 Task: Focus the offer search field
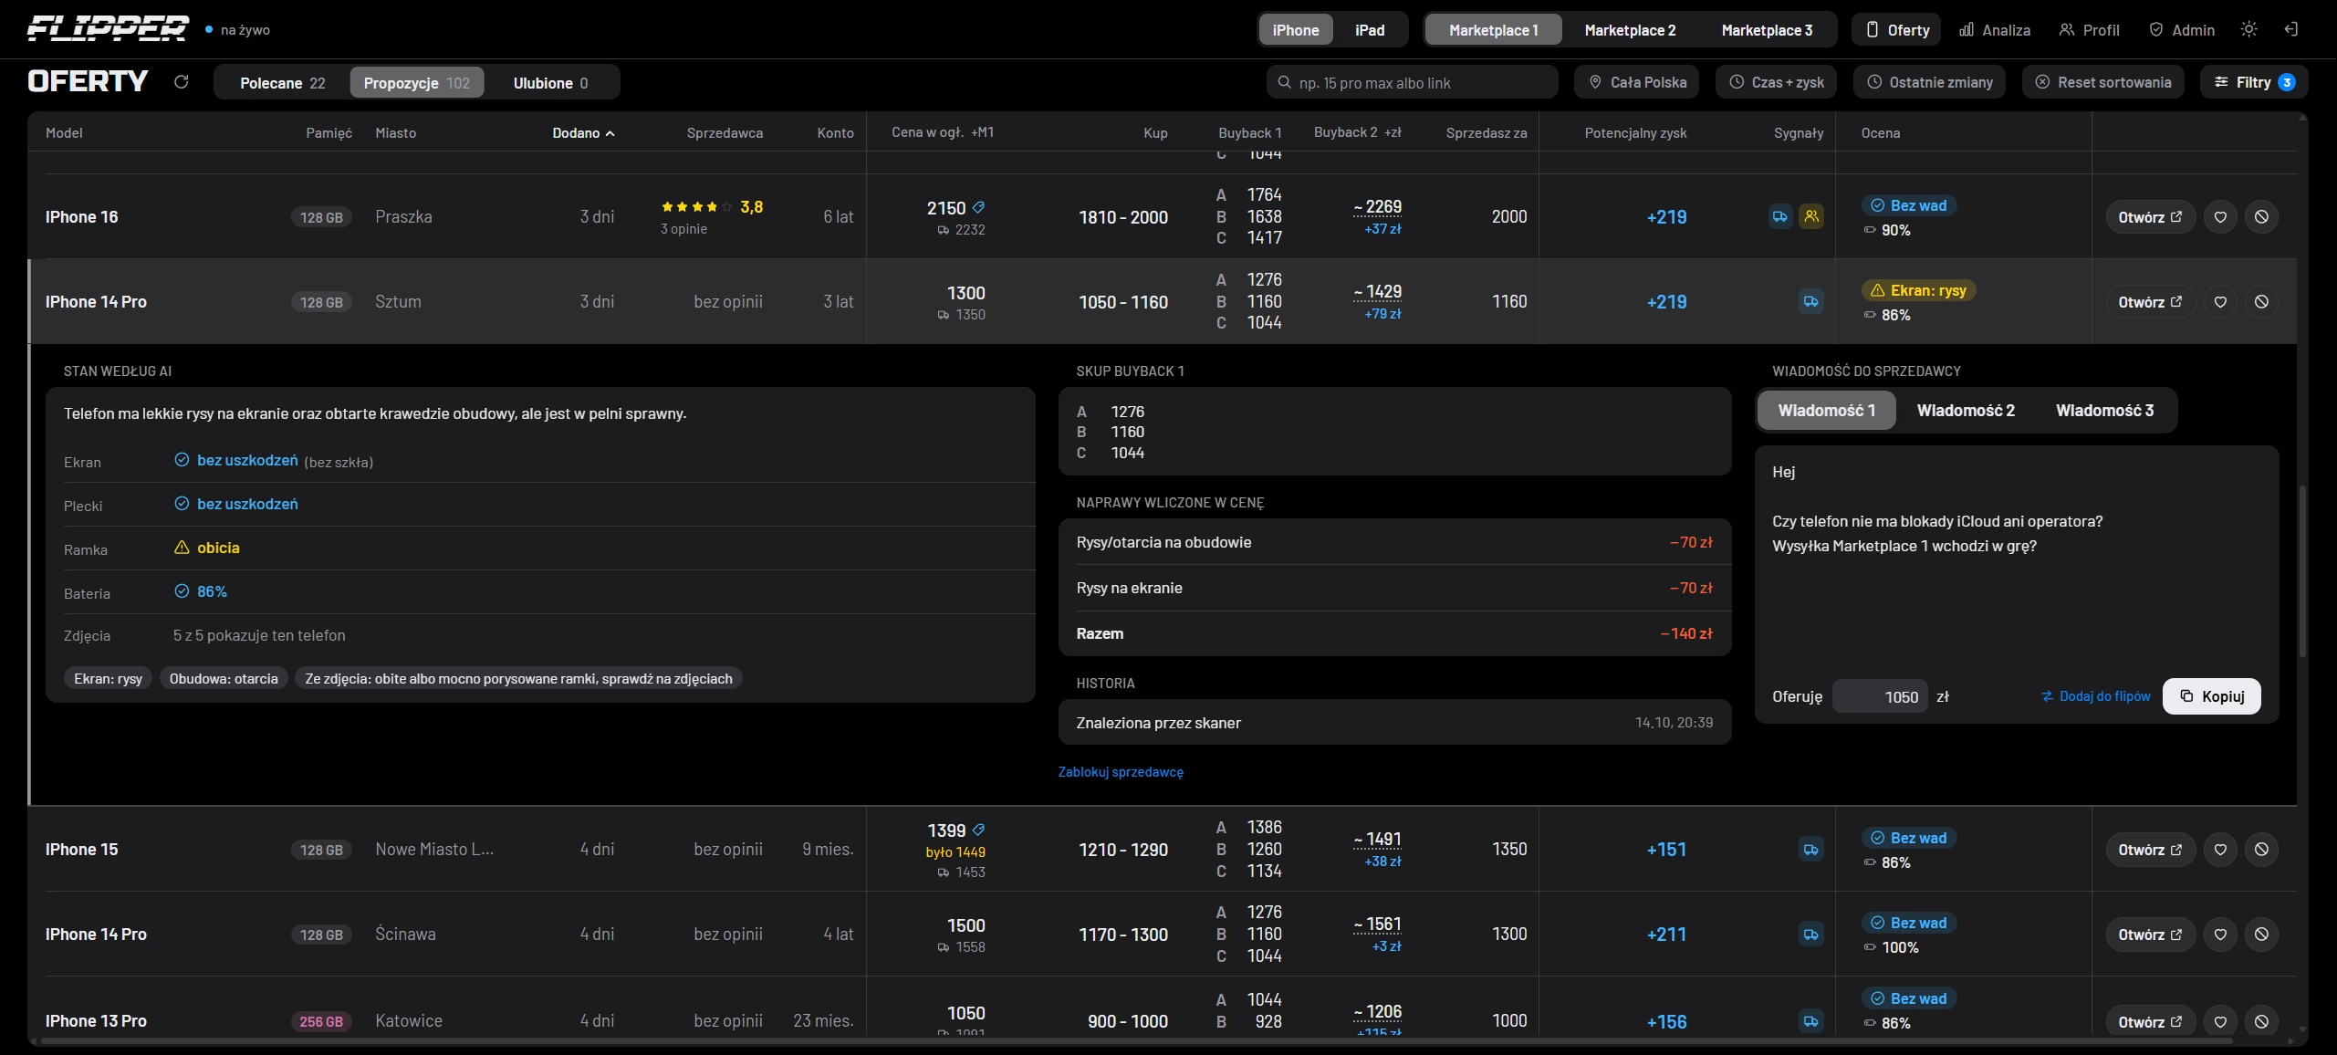tap(1412, 82)
